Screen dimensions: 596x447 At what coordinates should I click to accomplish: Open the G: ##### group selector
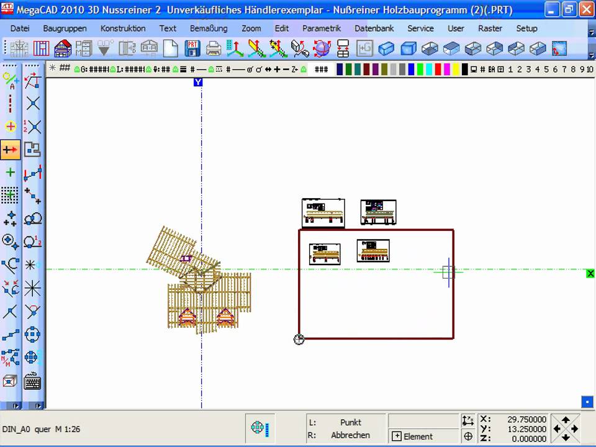(x=95, y=69)
